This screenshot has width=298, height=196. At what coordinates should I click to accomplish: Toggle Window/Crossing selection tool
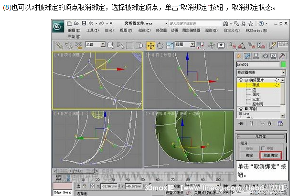[139, 45]
